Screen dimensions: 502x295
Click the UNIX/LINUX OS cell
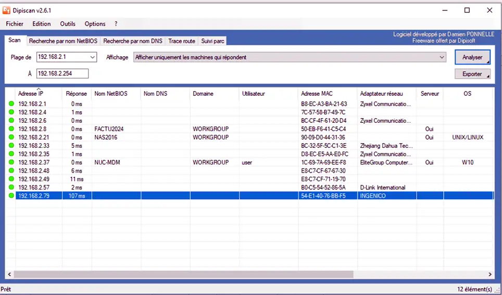click(468, 137)
